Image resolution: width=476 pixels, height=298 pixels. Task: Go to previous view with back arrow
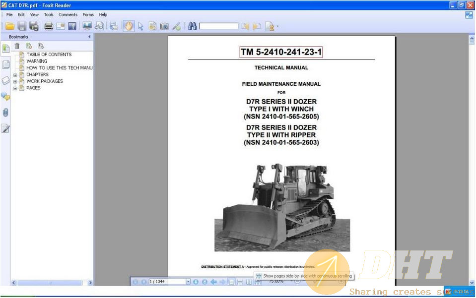[214, 282]
